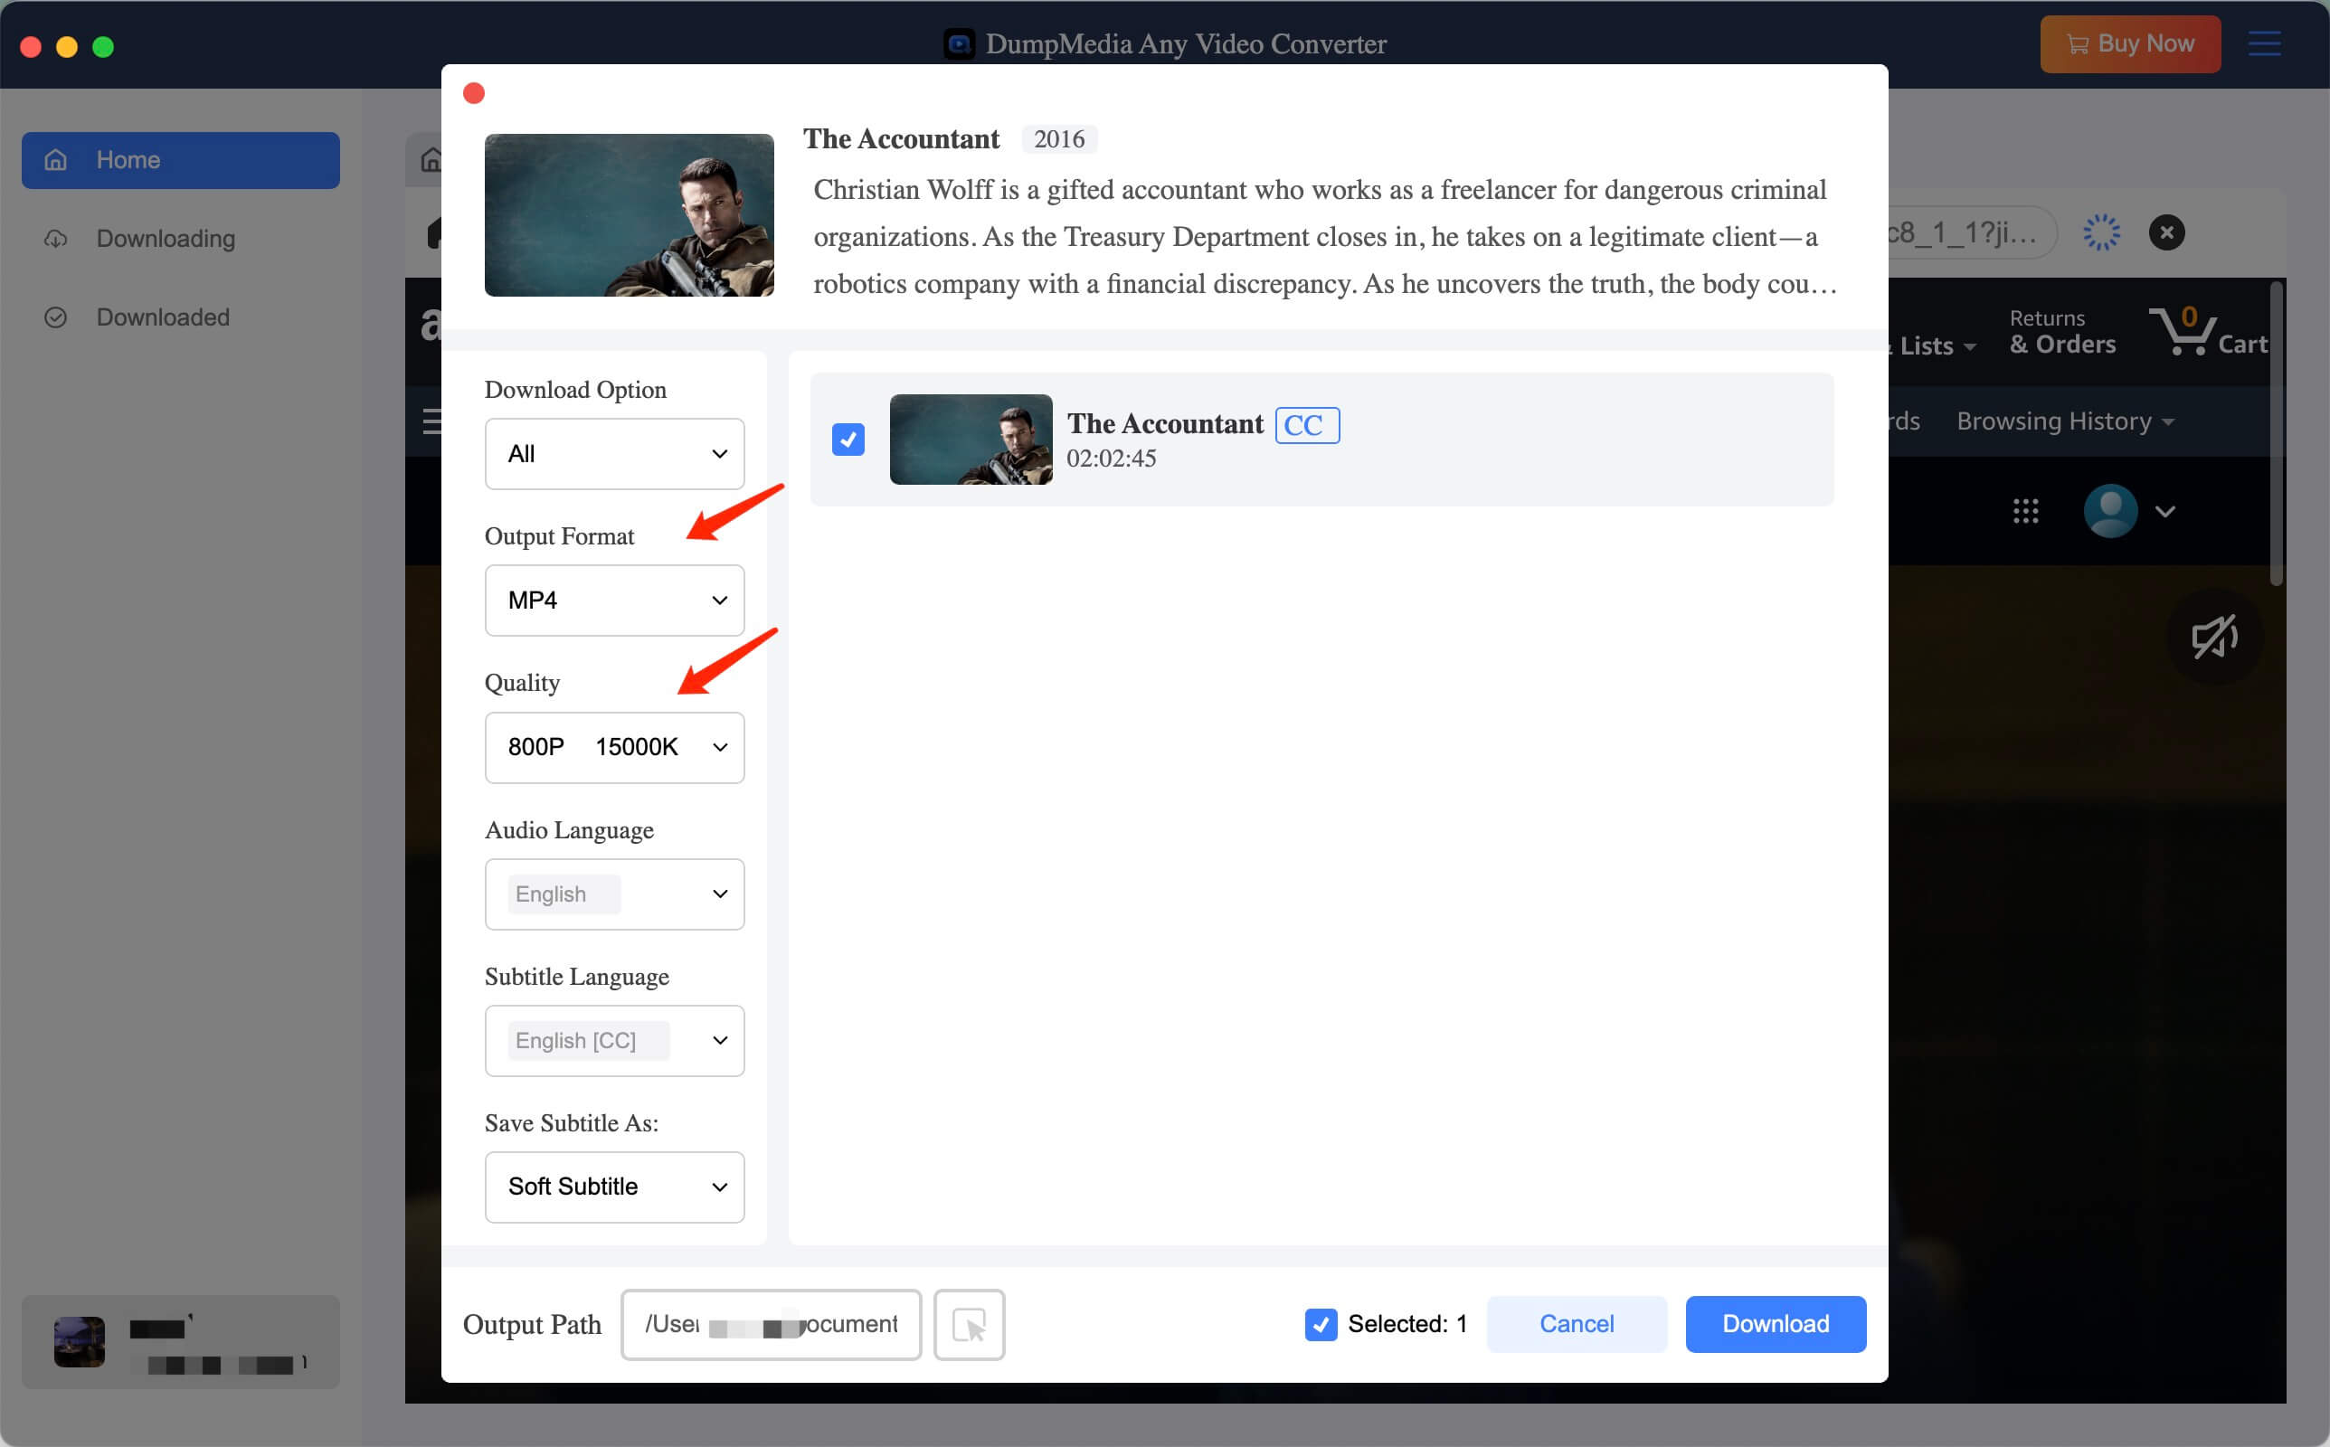Click the black X stop-loading icon
The height and width of the screenshot is (1447, 2330).
[2166, 232]
